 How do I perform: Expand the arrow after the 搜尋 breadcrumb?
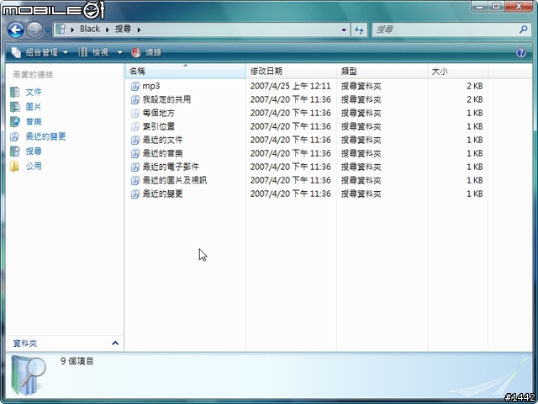pyautogui.click(x=139, y=29)
